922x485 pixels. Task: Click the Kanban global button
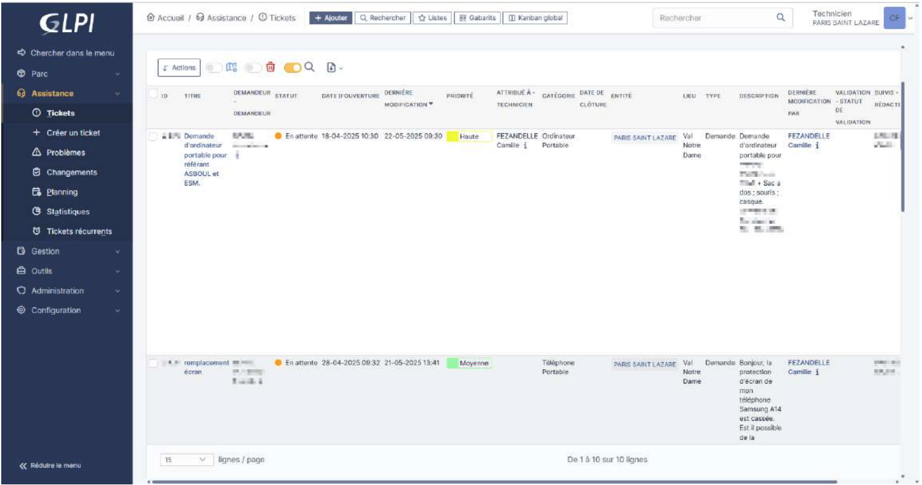pos(534,18)
